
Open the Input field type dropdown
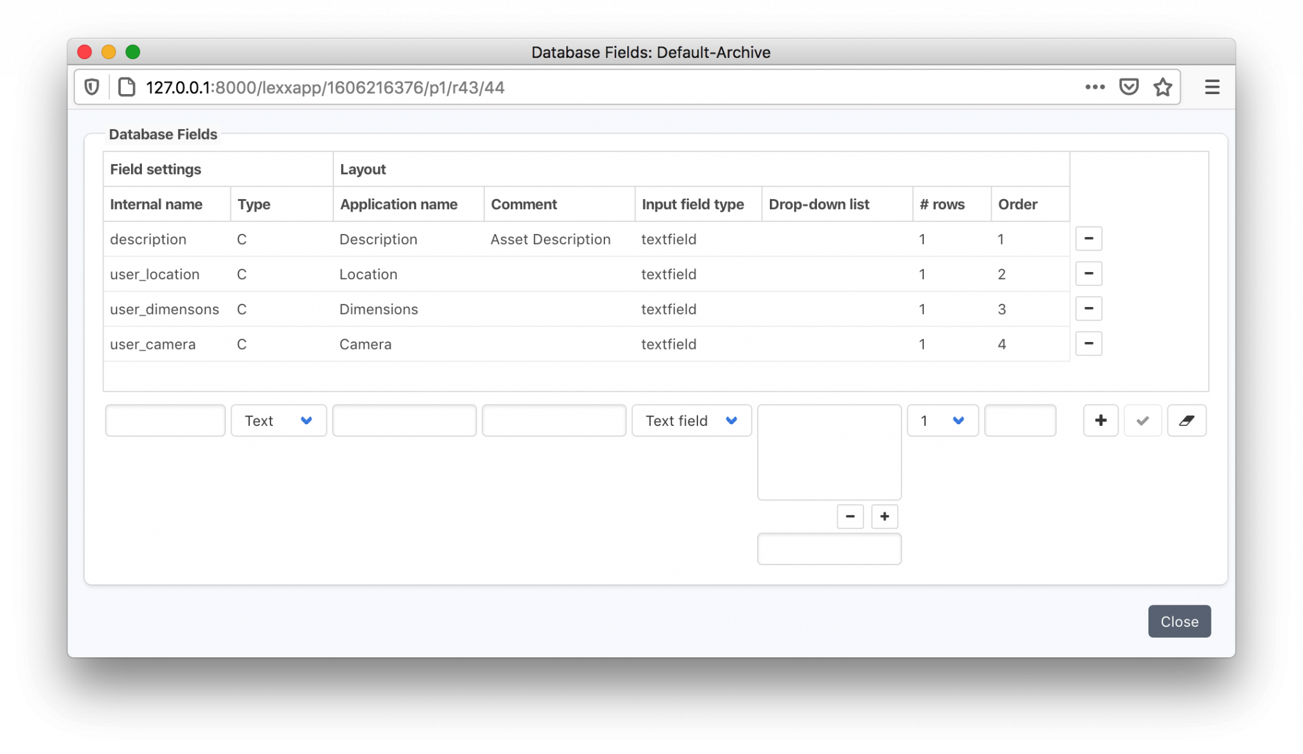pyautogui.click(x=691, y=420)
